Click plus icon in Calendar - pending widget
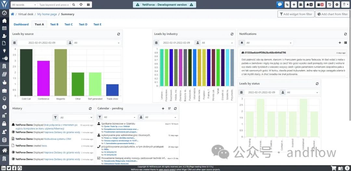The height and width of the screenshot is (171, 351). tap(163, 108)
